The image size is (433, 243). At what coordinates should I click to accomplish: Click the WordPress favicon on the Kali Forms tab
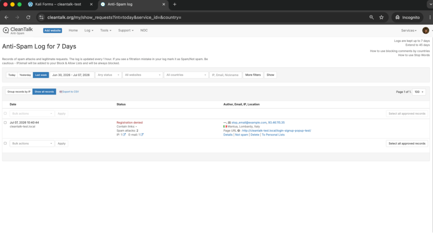(30, 4)
